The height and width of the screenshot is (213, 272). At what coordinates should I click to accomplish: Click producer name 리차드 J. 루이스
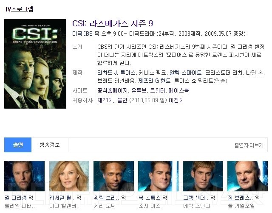coord(116,73)
